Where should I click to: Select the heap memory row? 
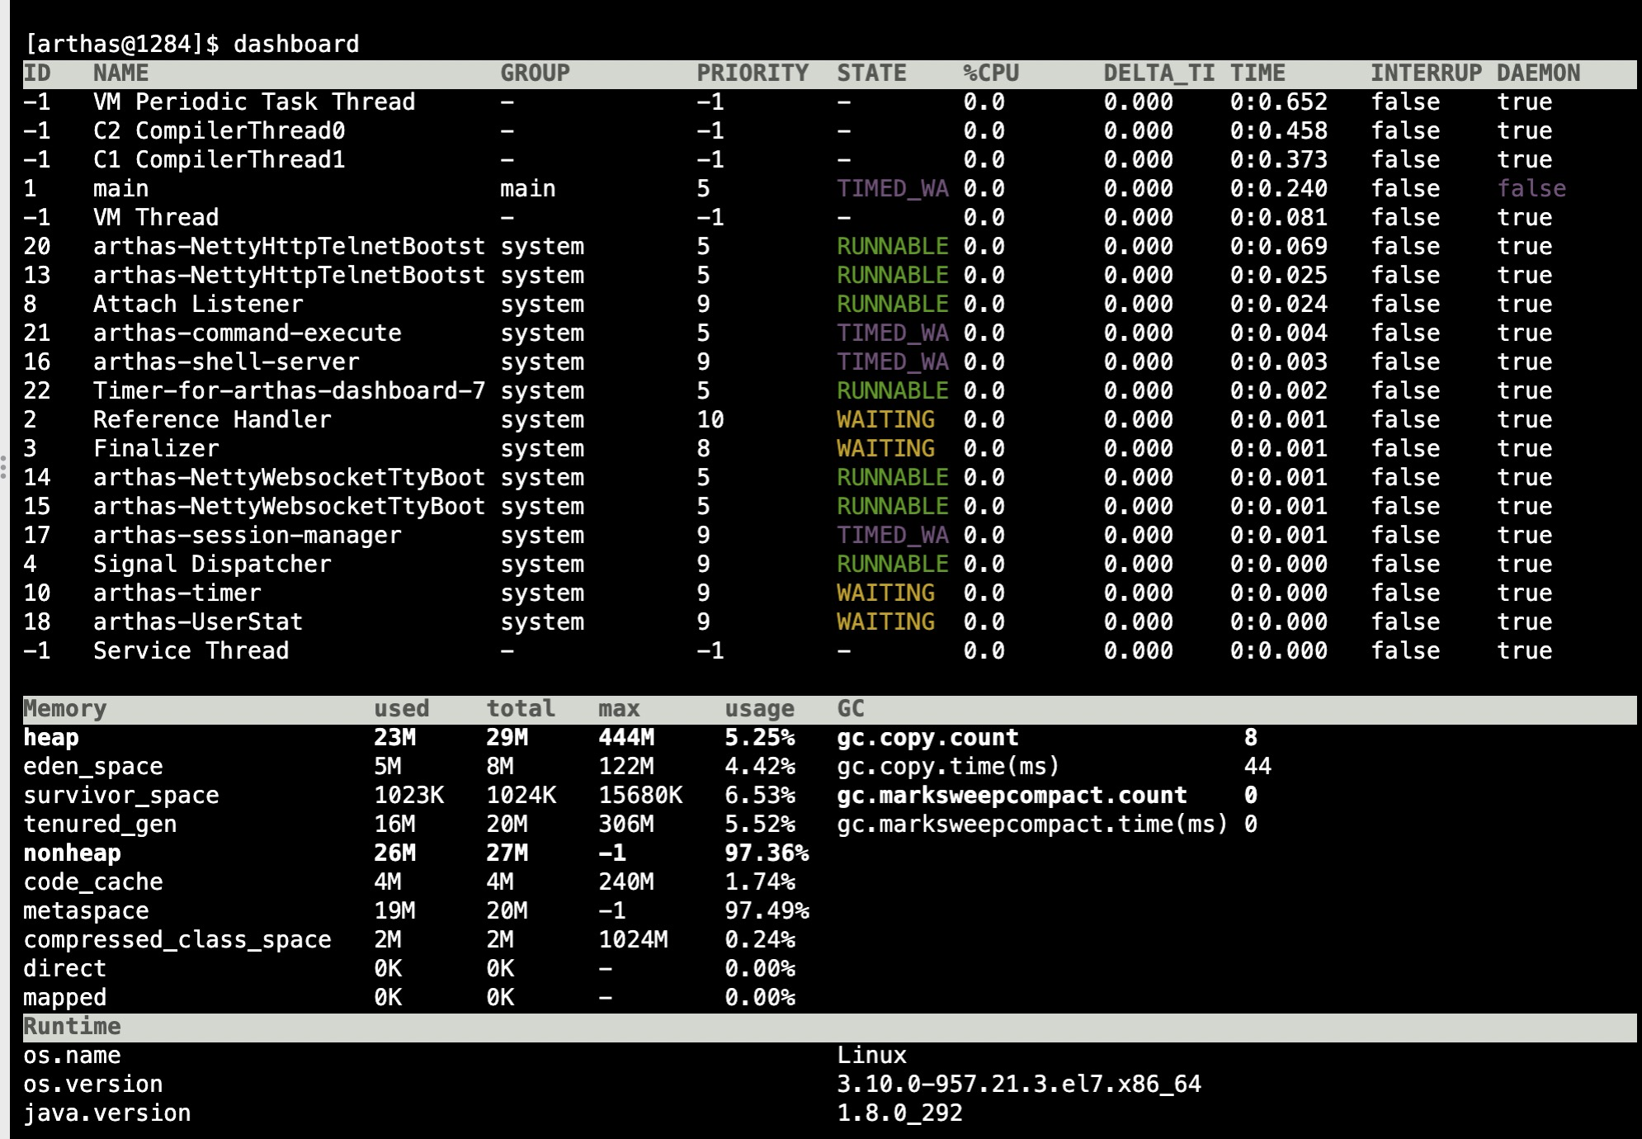tap(51, 737)
